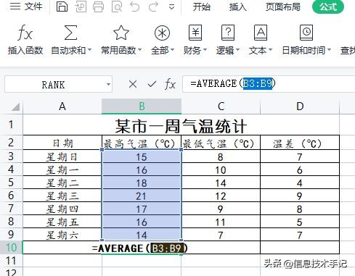This screenshot has height=276, width=355.
Task: Click the 最低气温 (℃) header cell
Action: pos(221,143)
